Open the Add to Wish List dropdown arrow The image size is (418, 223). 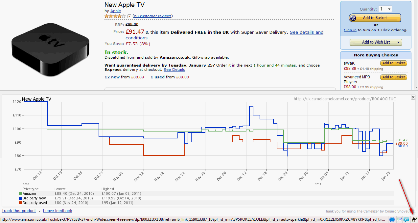(399, 42)
